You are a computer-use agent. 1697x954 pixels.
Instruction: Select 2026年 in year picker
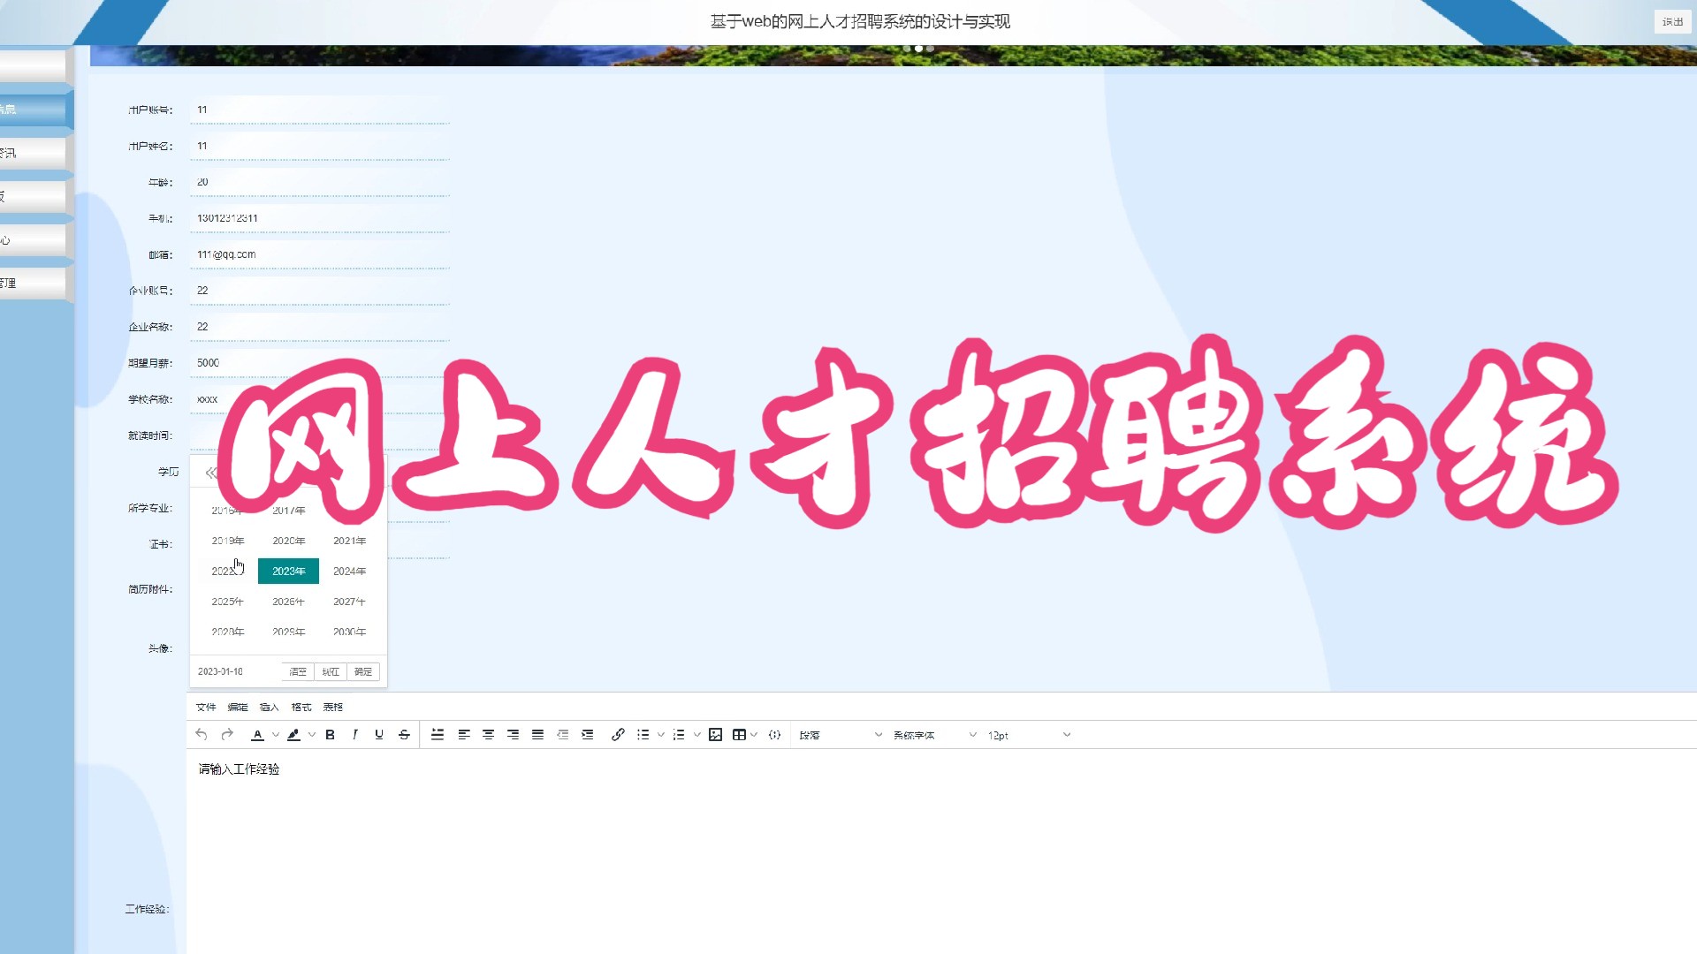point(288,602)
